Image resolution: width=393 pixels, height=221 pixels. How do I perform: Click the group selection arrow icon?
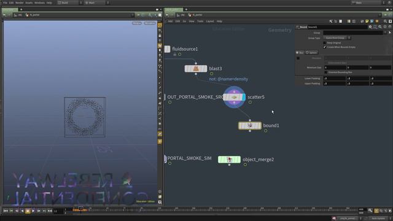[x=389, y=33]
